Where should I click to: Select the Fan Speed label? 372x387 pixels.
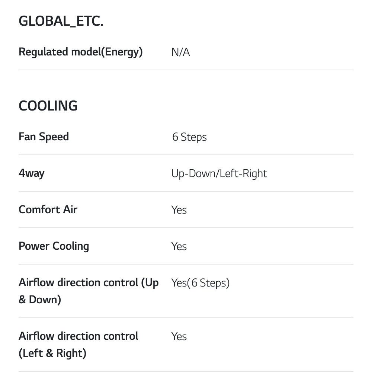click(44, 137)
